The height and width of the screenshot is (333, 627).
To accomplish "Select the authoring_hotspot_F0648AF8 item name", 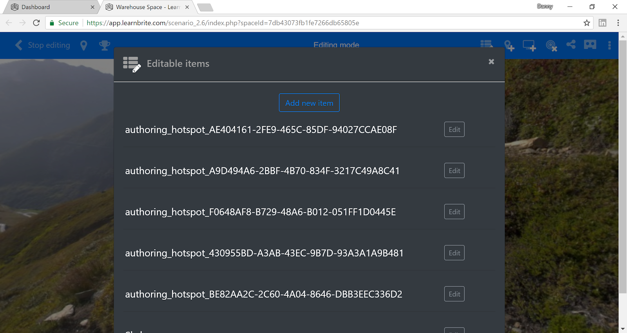I will click(x=260, y=212).
